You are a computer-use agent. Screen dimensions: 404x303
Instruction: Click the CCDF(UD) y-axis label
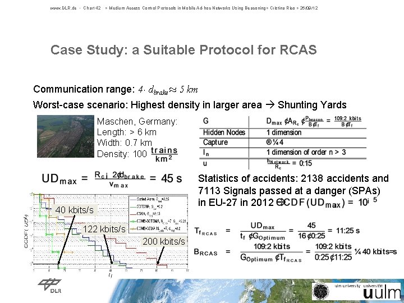coord(26,231)
